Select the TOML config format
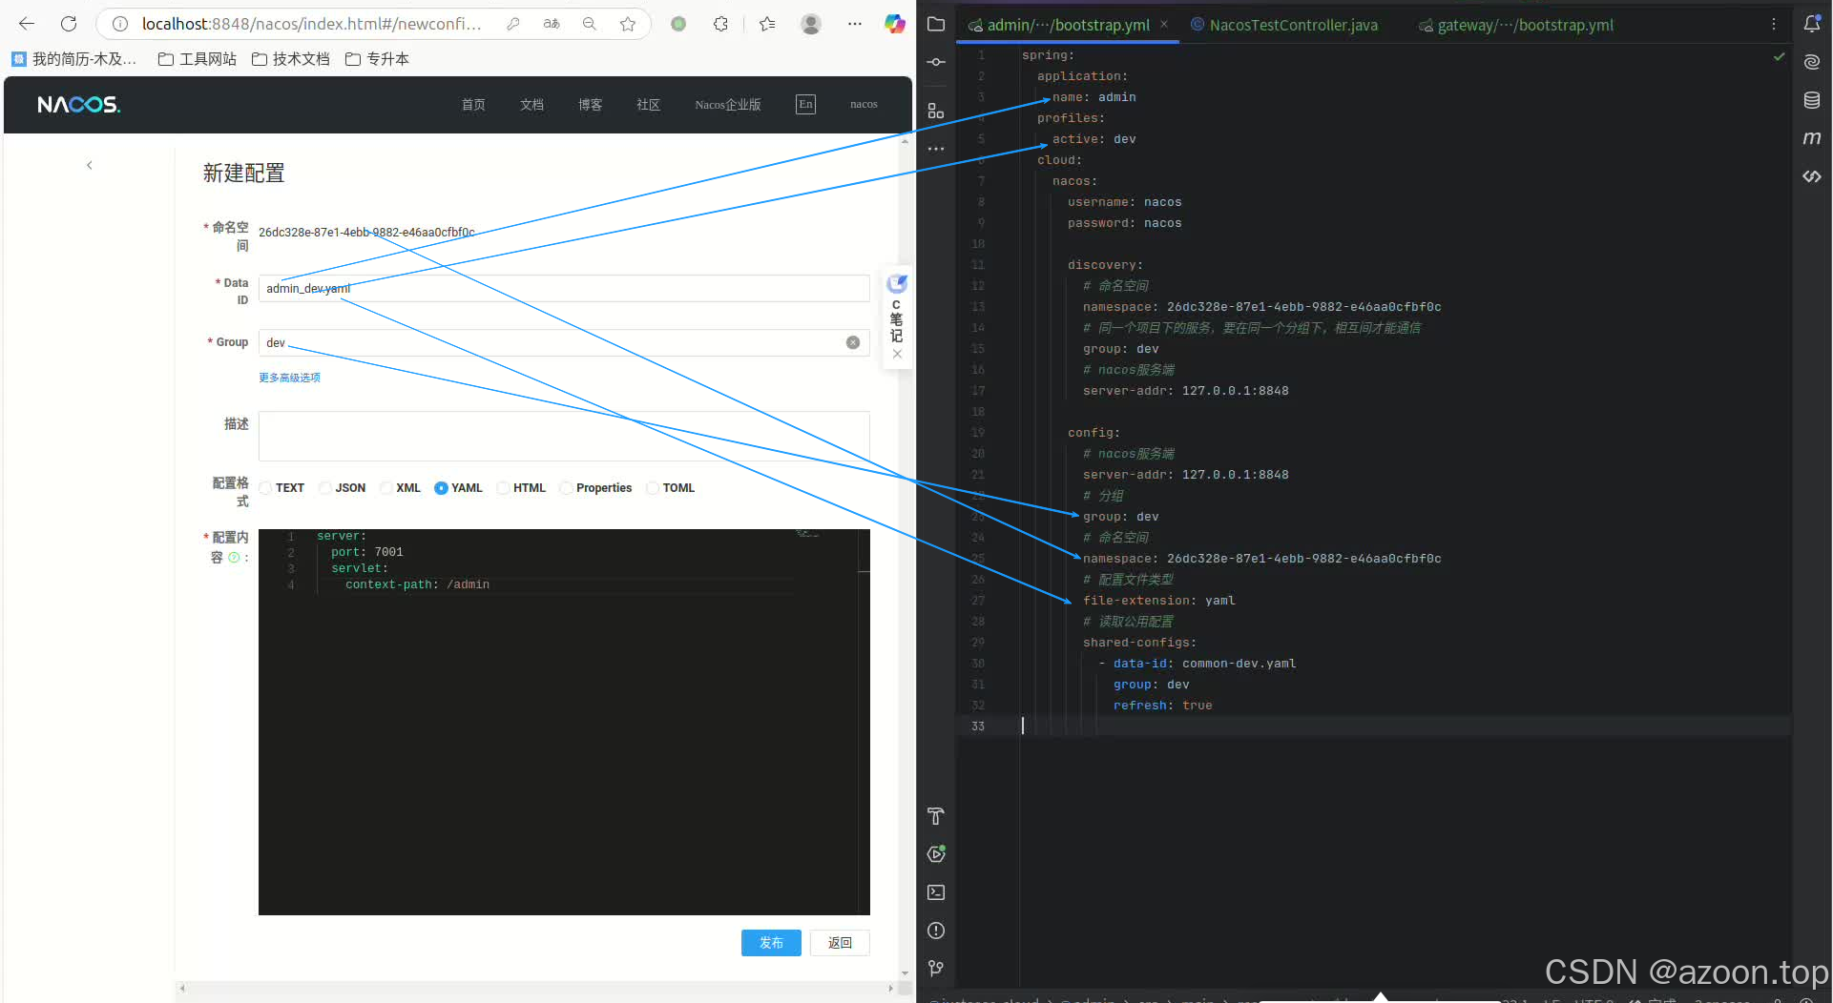The width and height of the screenshot is (1833, 1003). coord(653,488)
